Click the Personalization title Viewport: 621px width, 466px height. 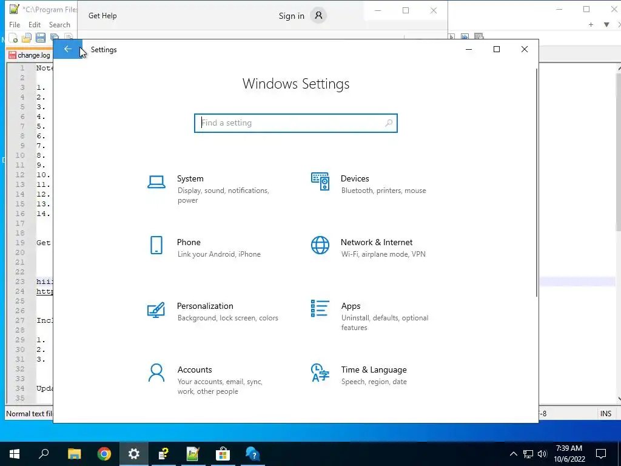(205, 306)
